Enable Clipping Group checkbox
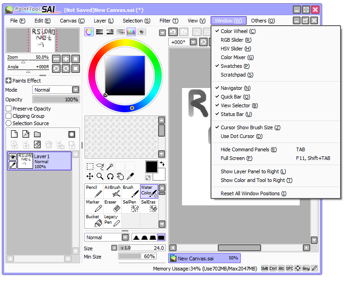 pos(9,116)
